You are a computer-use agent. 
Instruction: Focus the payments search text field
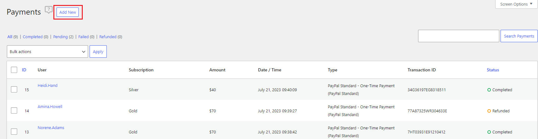[x=458, y=36]
